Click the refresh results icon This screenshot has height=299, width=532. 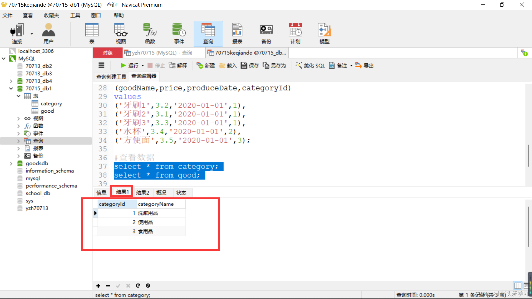pyautogui.click(x=138, y=285)
